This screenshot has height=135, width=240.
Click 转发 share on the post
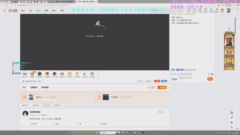(x=103, y=124)
